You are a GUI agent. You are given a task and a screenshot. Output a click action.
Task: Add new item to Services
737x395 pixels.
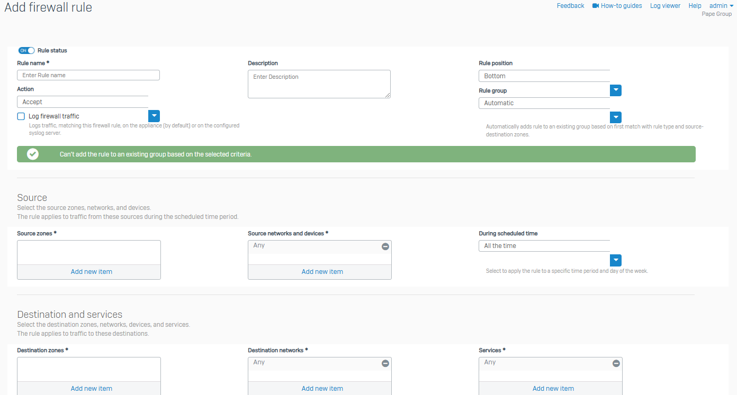point(553,389)
